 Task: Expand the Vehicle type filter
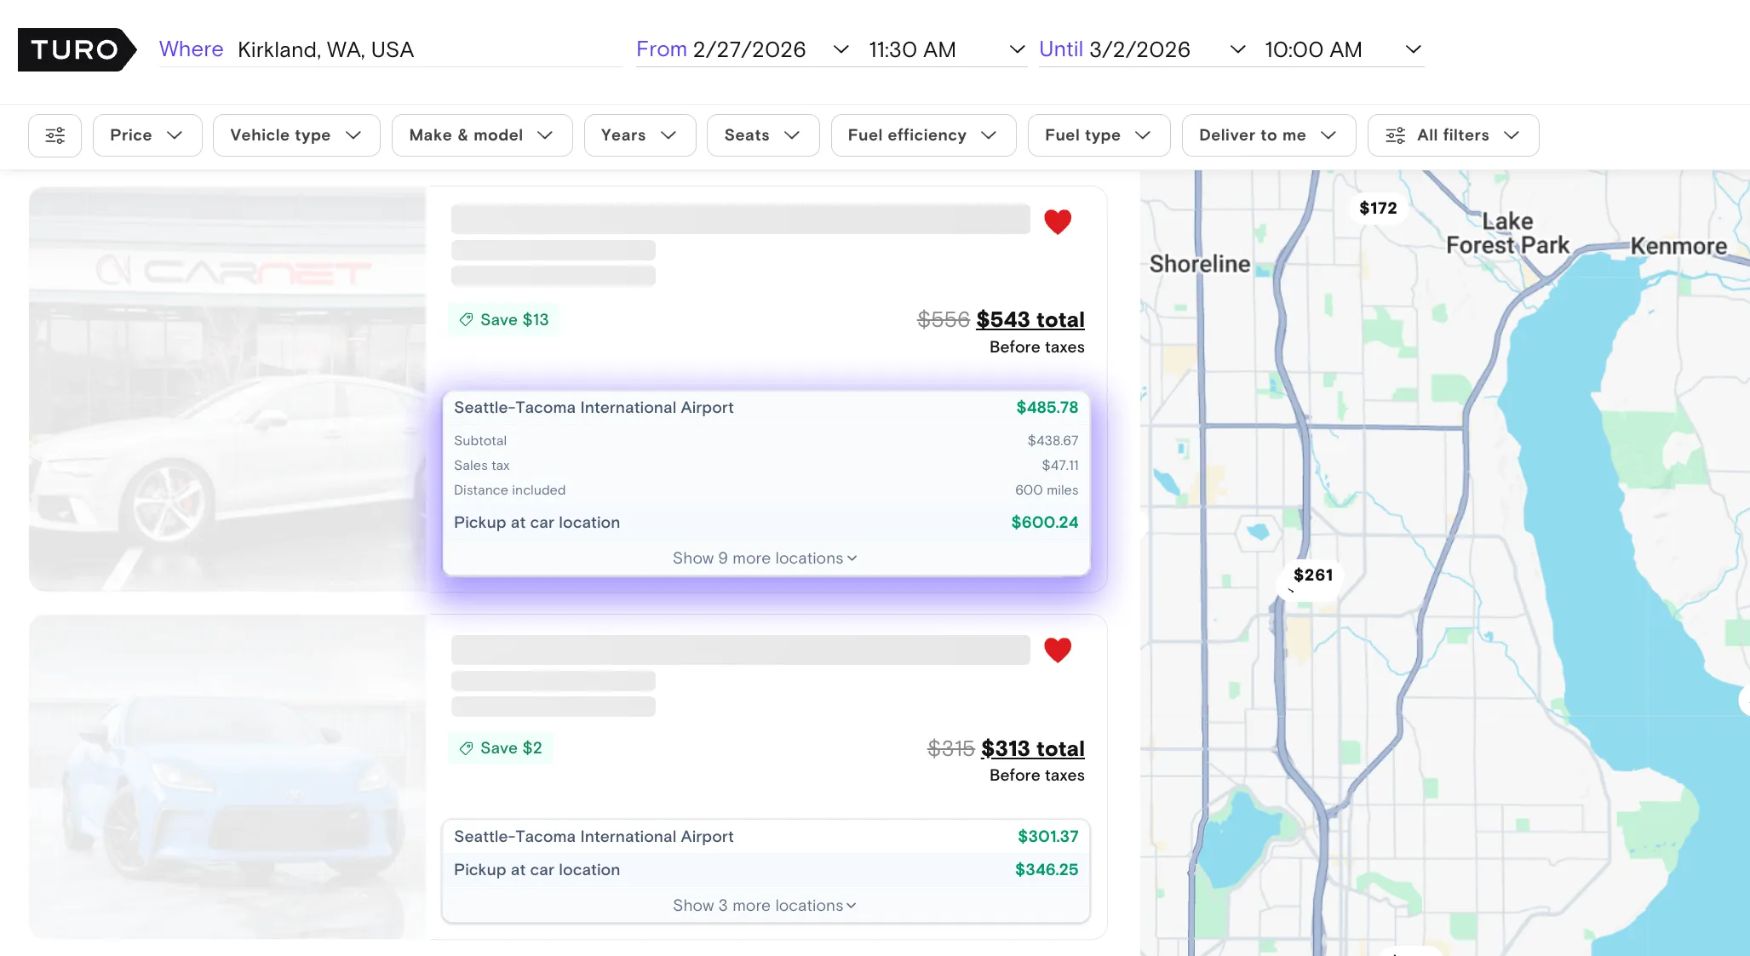(x=295, y=135)
